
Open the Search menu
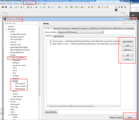click(9, 4)
